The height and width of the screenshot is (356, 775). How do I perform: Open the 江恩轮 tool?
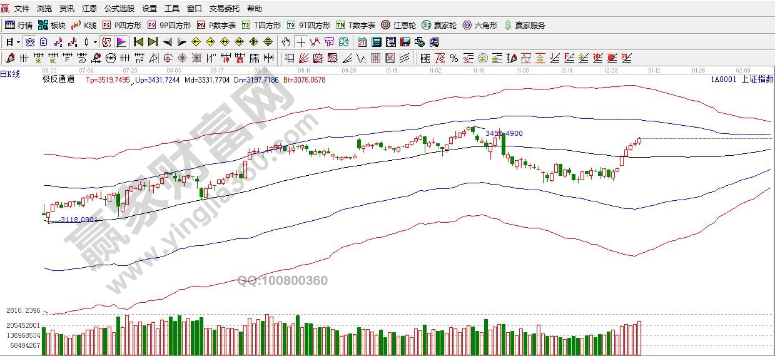coord(397,26)
